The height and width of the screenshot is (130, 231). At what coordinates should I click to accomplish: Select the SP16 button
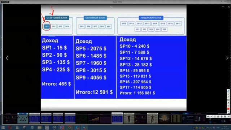(x=170, y=23)
